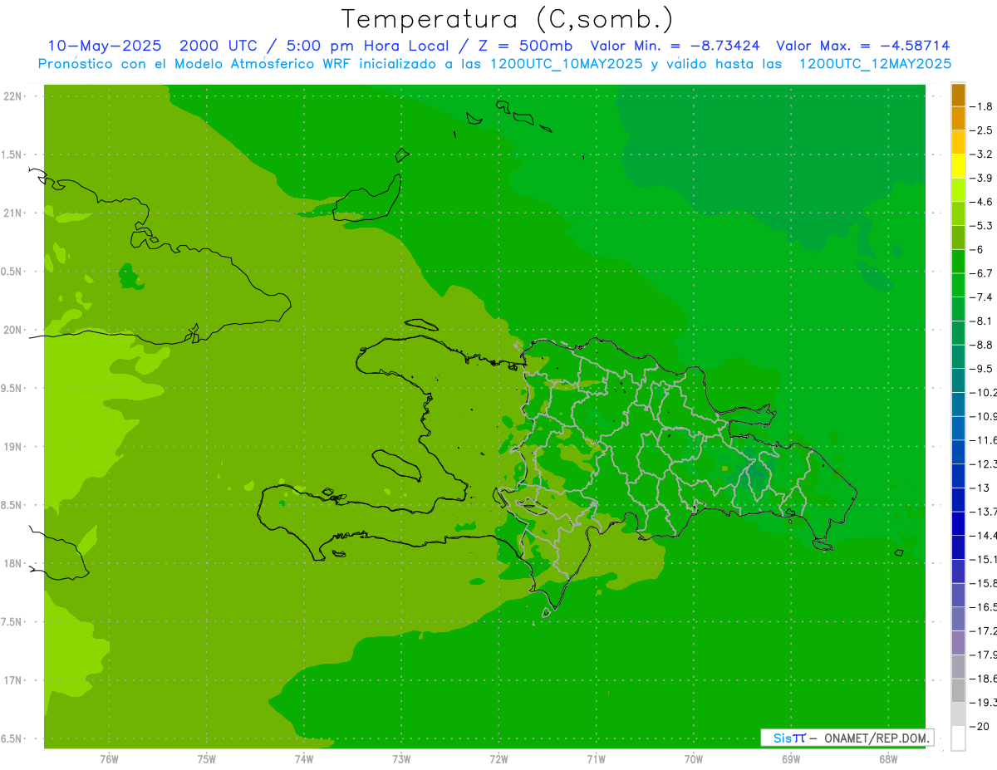Image resolution: width=997 pixels, height=770 pixels.
Task: Click the '20N' latitude label
Action: tap(12, 330)
